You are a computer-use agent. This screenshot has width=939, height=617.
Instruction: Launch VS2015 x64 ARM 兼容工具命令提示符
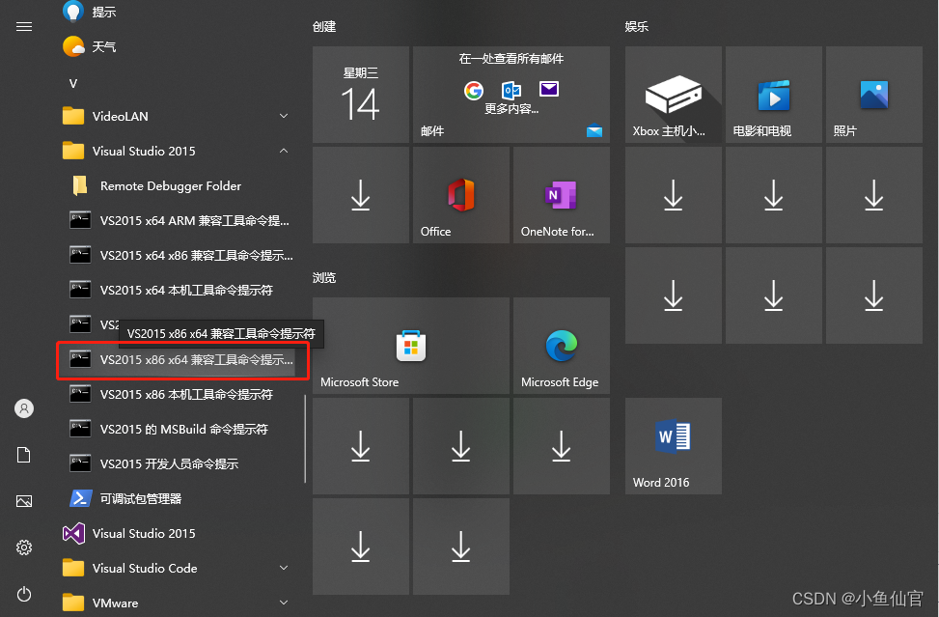[x=180, y=220]
